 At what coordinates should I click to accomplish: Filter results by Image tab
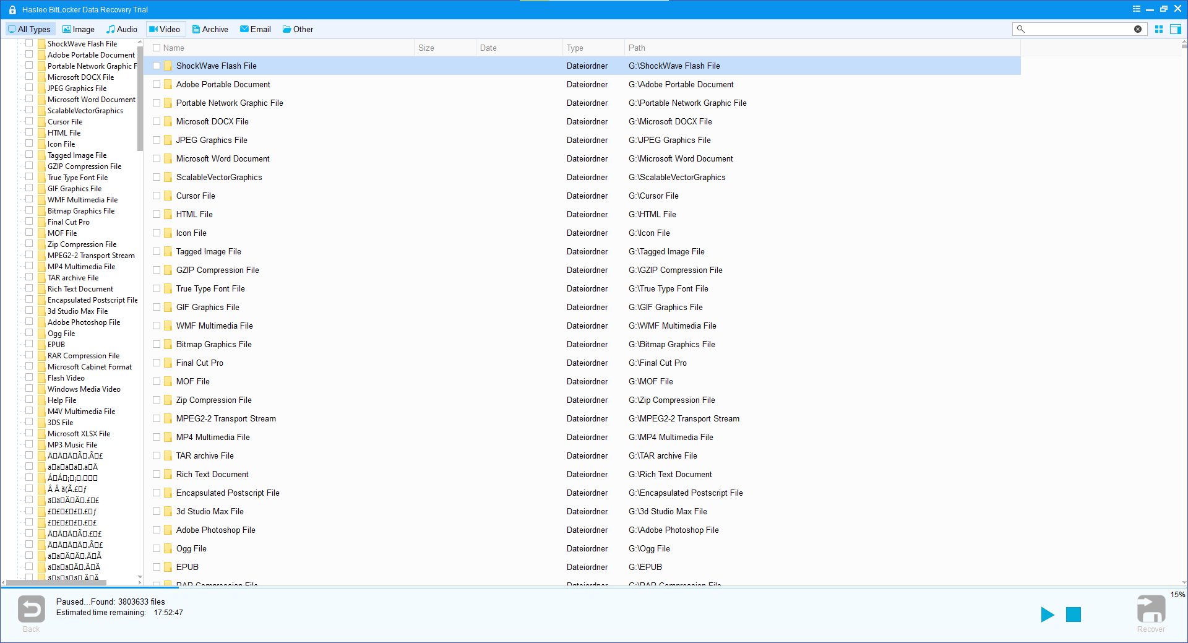(x=79, y=29)
